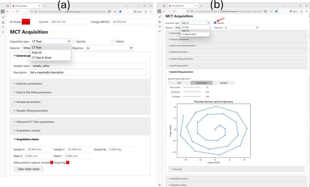
Task: Click the history sidebar icon in window (b)
Action: tap(159, 27)
